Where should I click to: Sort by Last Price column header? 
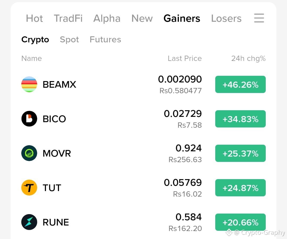pyautogui.click(x=185, y=58)
